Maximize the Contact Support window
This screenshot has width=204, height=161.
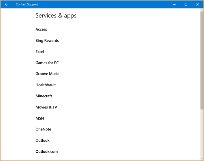tap(186, 4)
